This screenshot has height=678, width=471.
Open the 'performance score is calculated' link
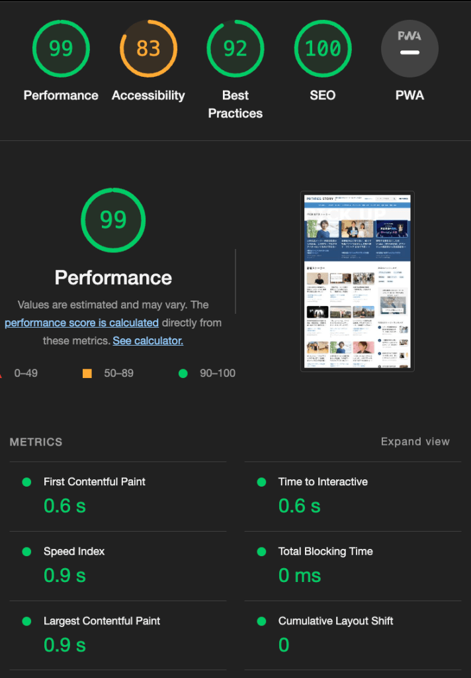click(x=81, y=323)
